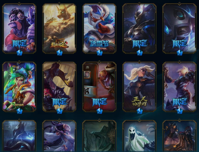Select the Dr. Mundo tongue-out skin card
This screenshot has height=152, width=199.
coord(19,28)
